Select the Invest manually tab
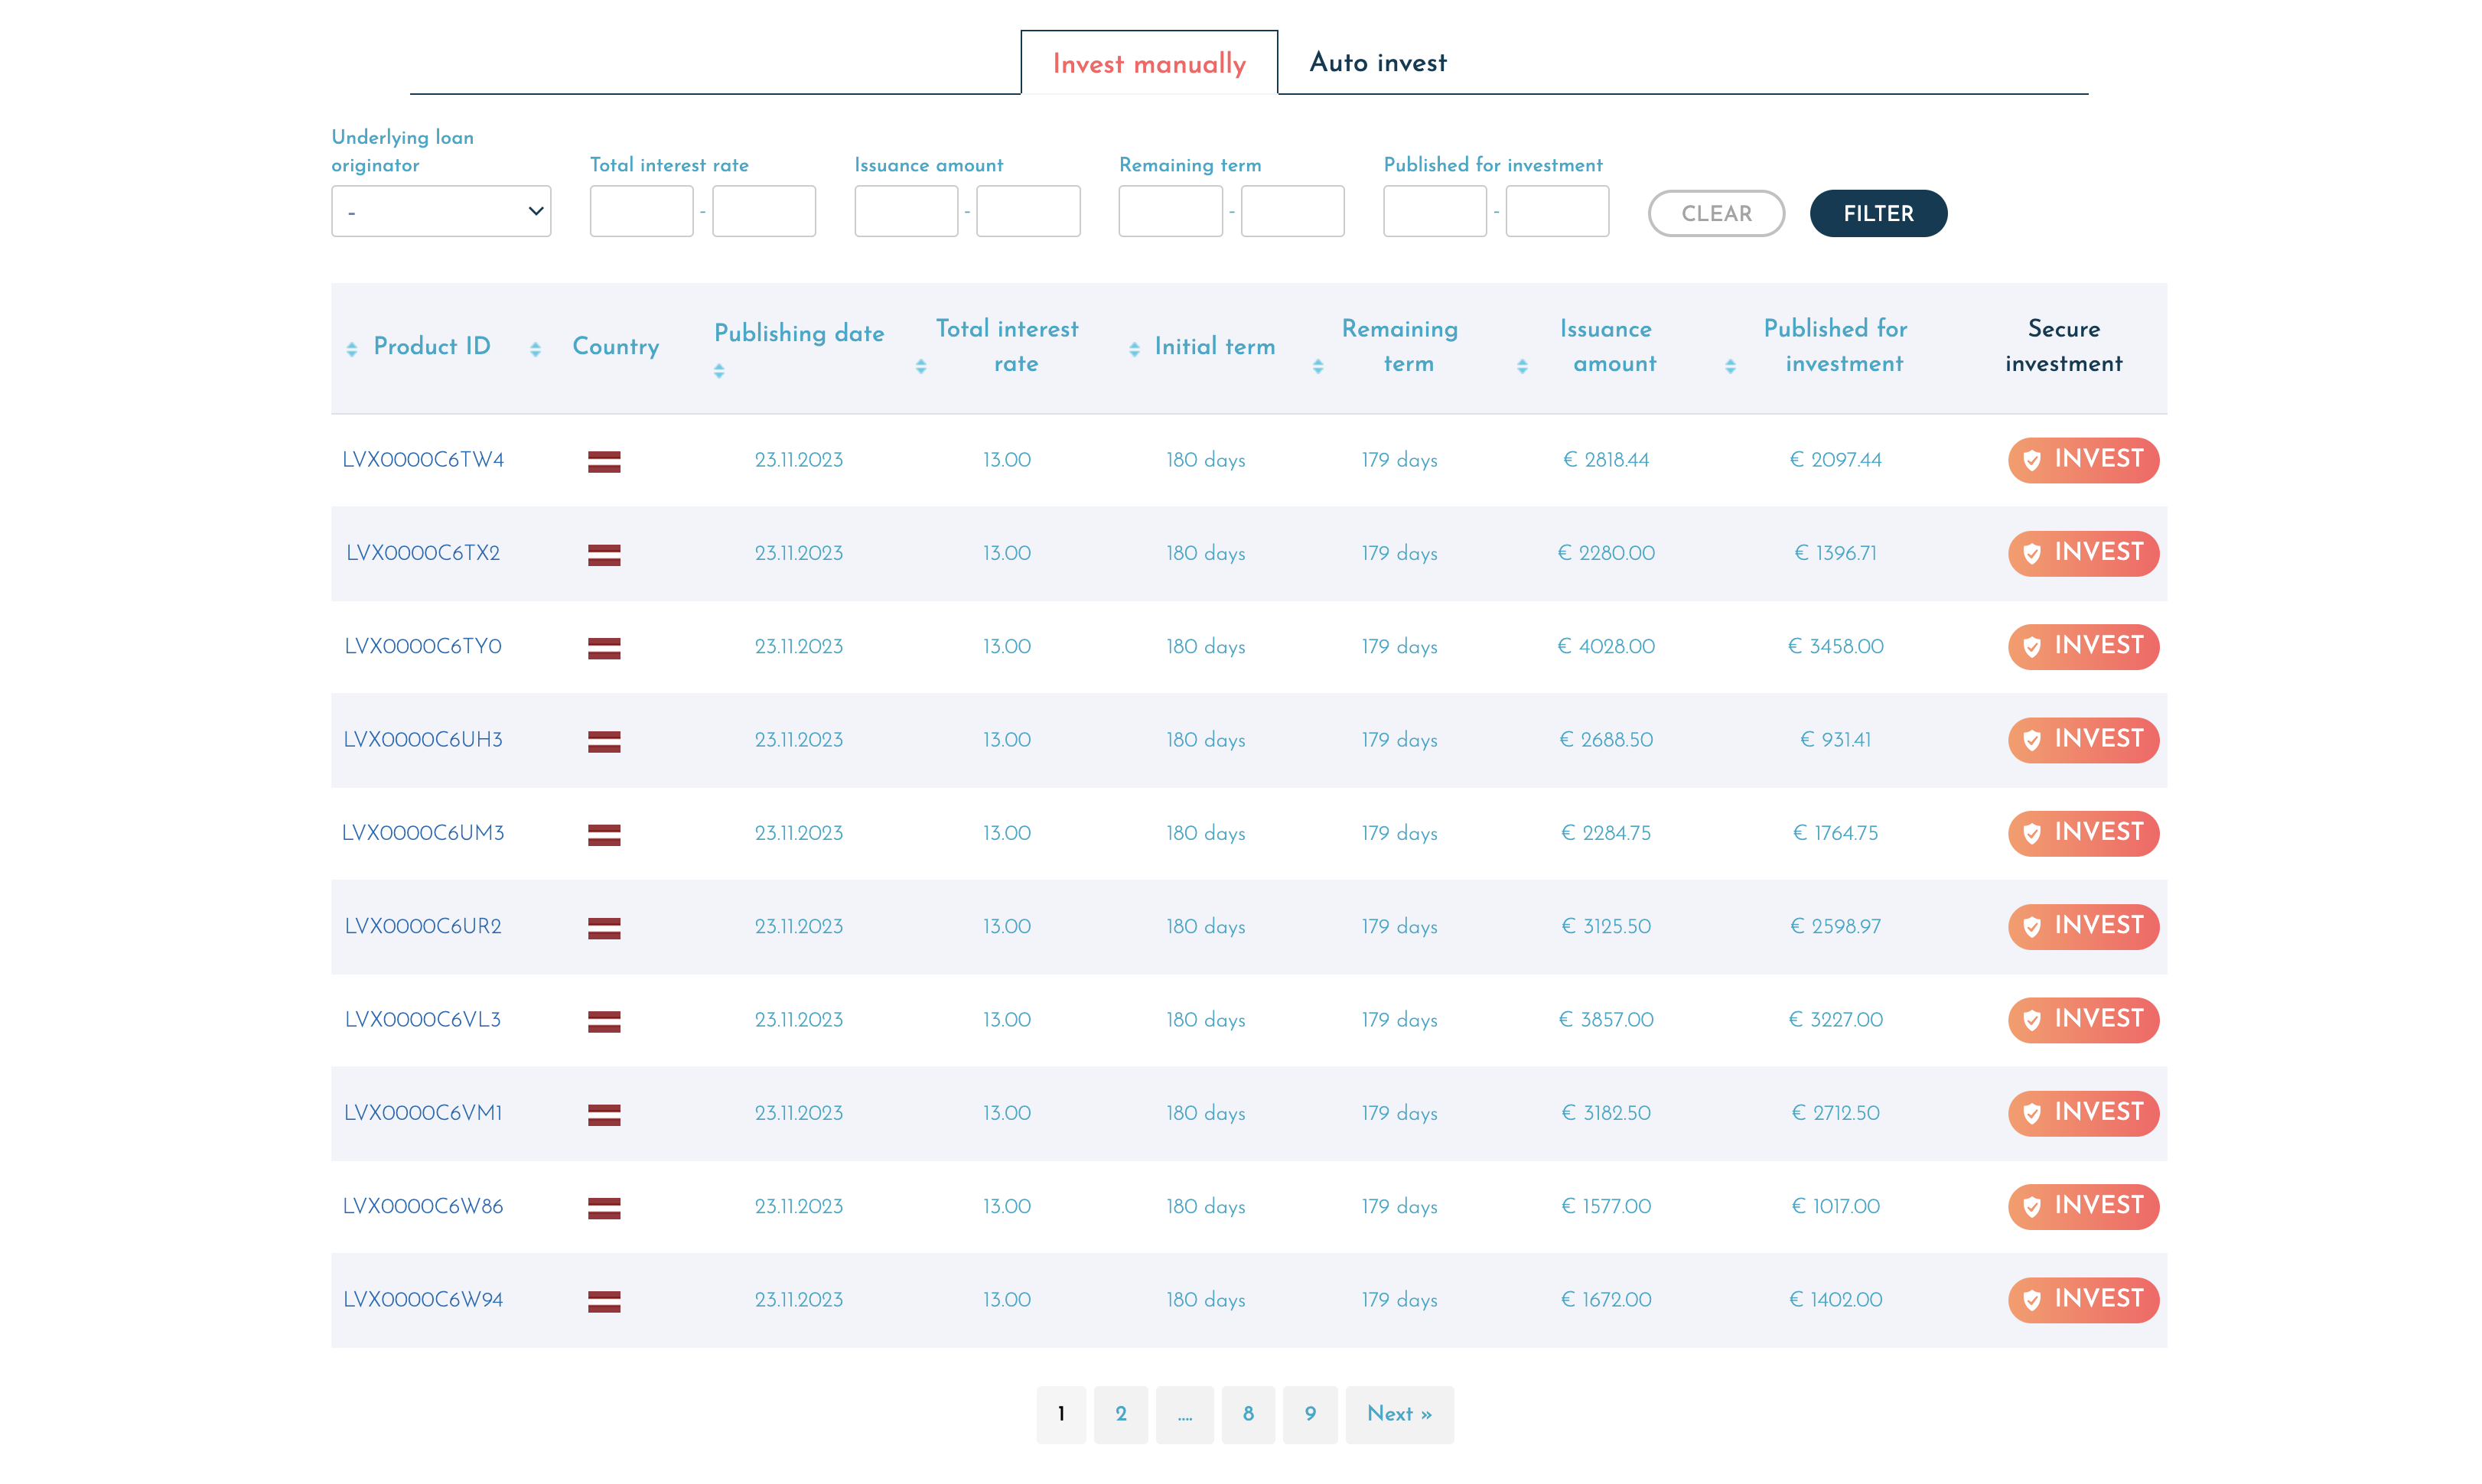2482x1484 pixels. pos(1149,64)
